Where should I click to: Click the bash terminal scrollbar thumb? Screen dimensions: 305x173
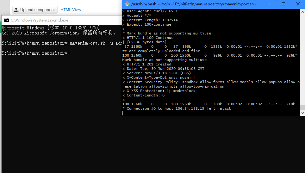302,108
